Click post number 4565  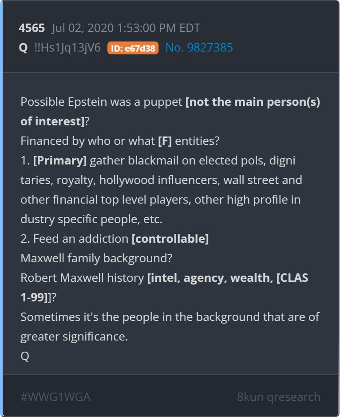32,28
